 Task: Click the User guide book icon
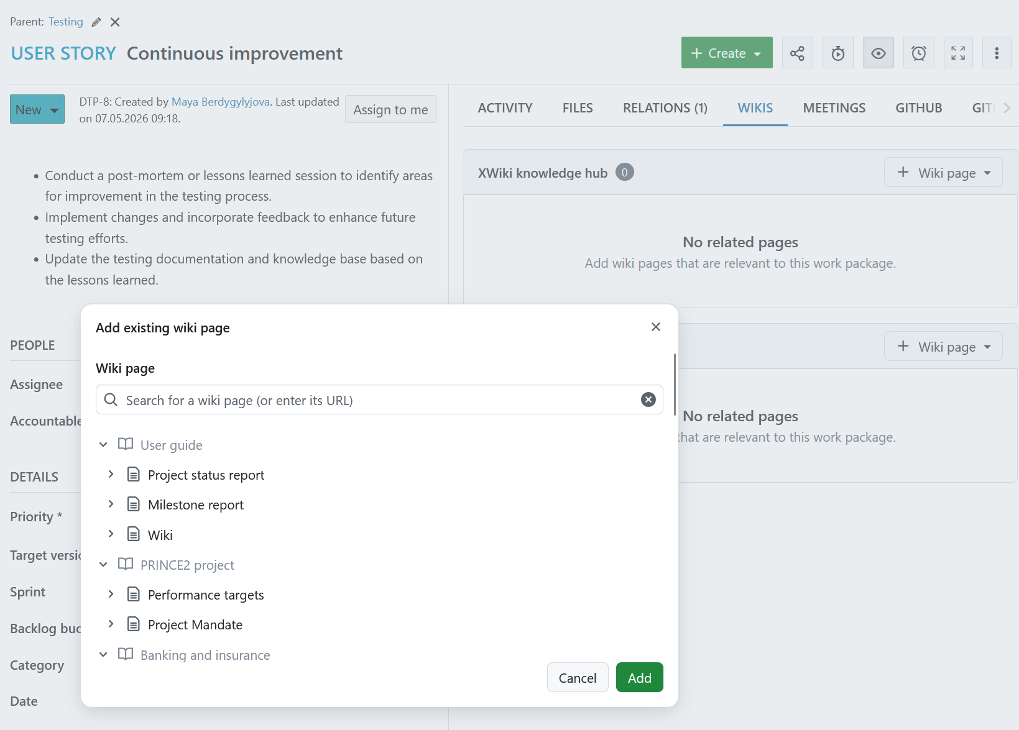[126, 445]
